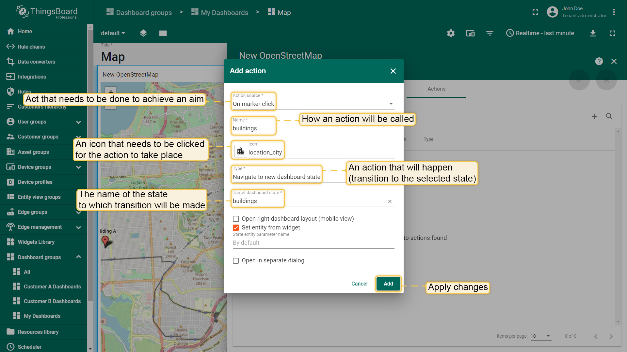627x352 pixels.
Task: Open Items per page dropdown
Action: (541, 336)
